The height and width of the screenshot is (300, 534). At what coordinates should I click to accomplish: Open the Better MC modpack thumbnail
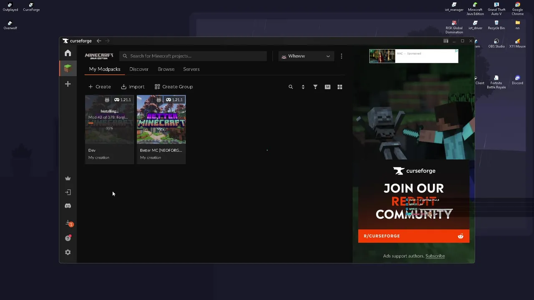tap(161, 120)
